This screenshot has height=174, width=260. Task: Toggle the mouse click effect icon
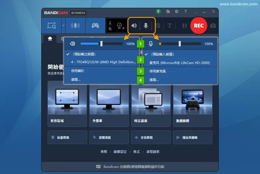[158, 26]
